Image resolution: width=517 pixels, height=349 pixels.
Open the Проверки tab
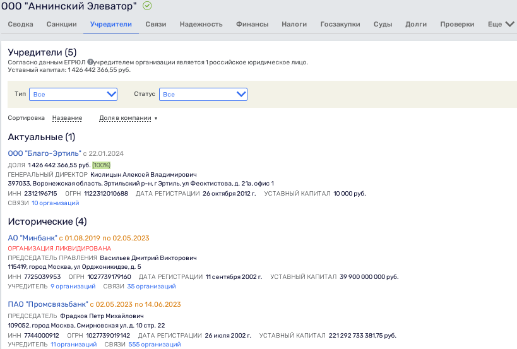coord(457,24)
